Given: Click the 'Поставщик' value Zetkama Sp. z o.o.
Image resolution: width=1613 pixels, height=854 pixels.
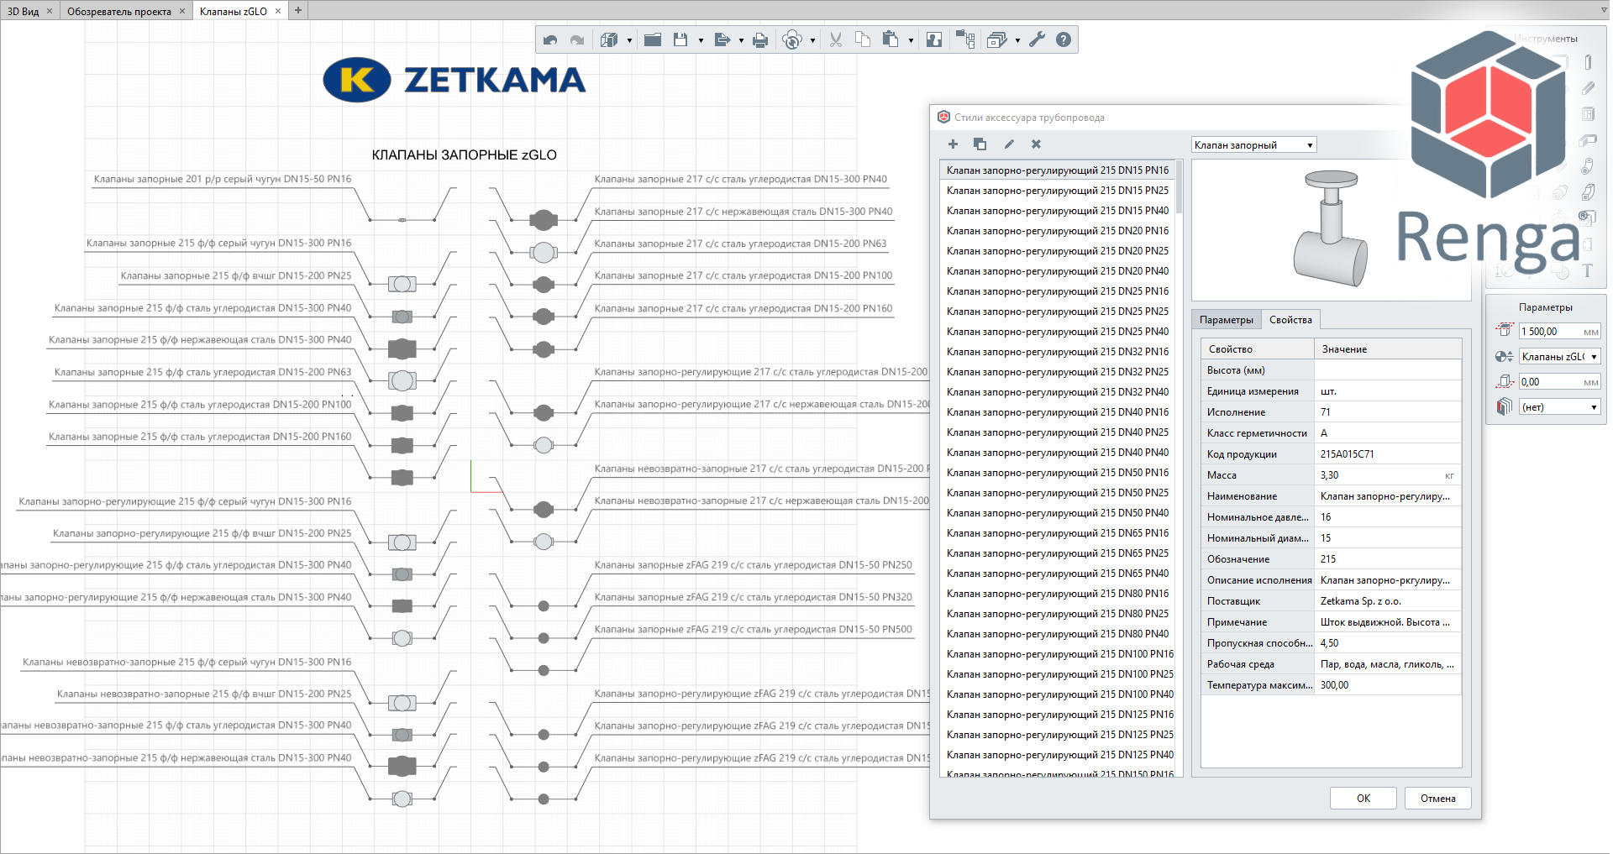Looking at the screenshot, I should click(1387, 601).
